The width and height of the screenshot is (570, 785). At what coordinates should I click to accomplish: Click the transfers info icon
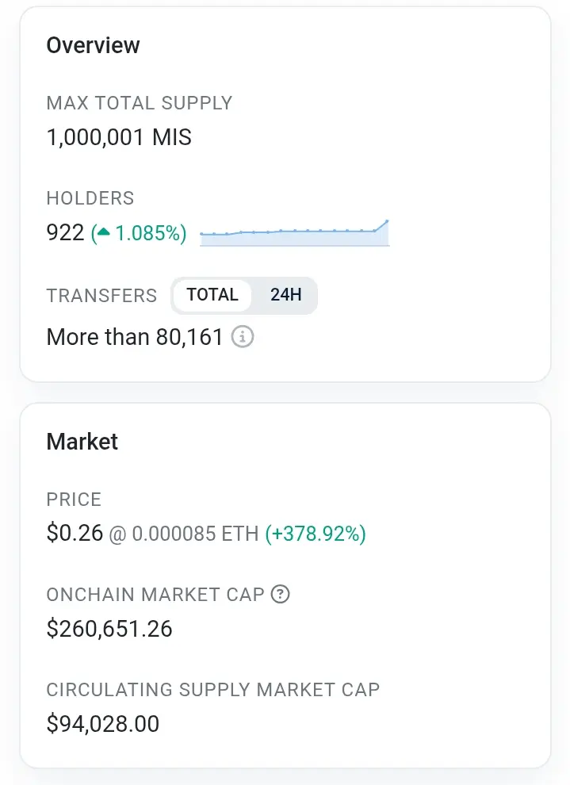point(243,337)
